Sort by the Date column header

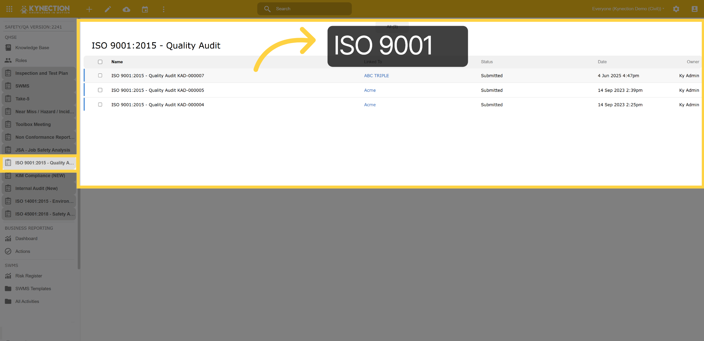pos(602,62)
